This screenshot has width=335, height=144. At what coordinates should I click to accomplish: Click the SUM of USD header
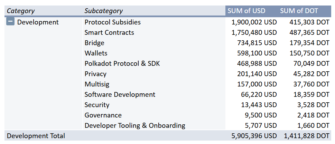[246, 11]
